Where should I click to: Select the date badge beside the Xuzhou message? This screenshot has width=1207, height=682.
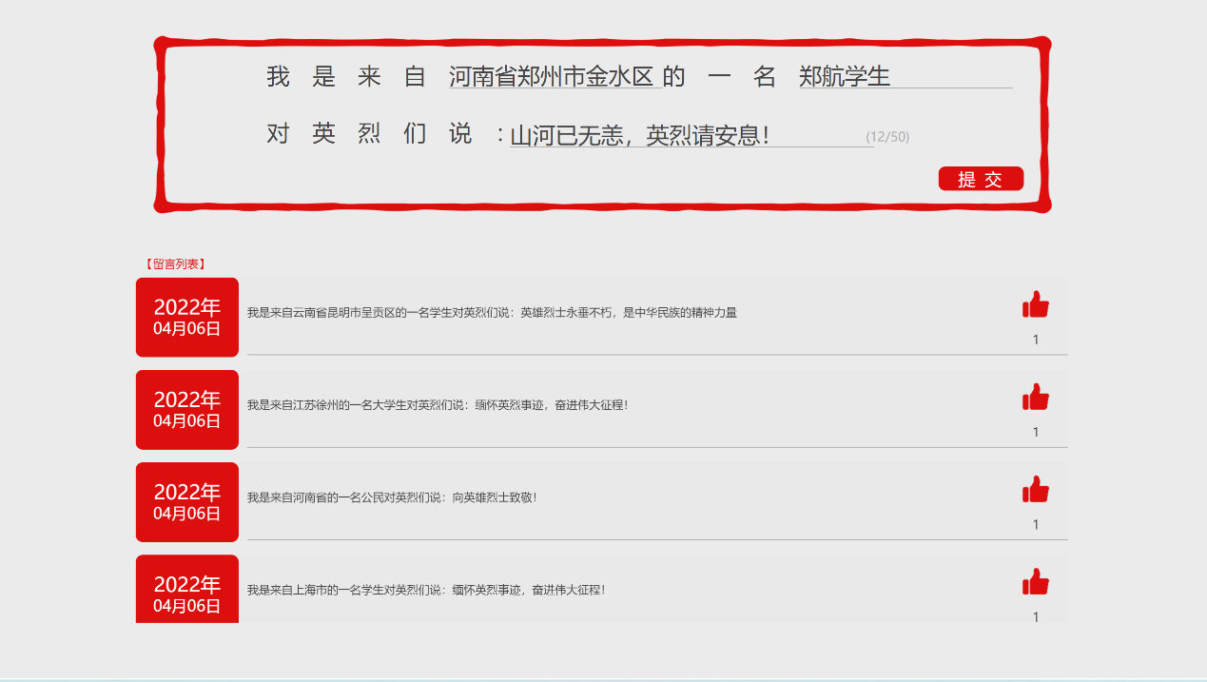[x=187, y=410]
